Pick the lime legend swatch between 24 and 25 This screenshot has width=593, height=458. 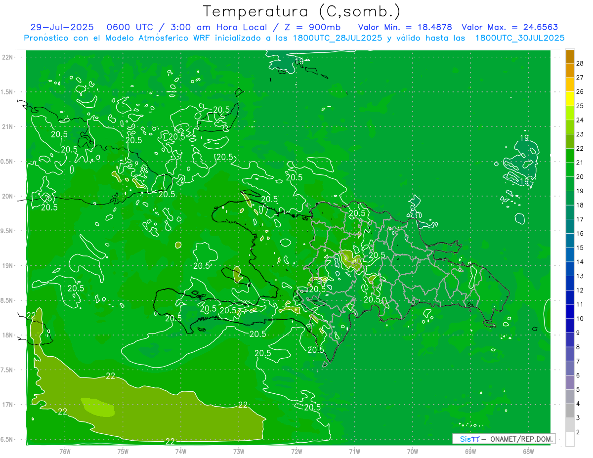point(570,113)
